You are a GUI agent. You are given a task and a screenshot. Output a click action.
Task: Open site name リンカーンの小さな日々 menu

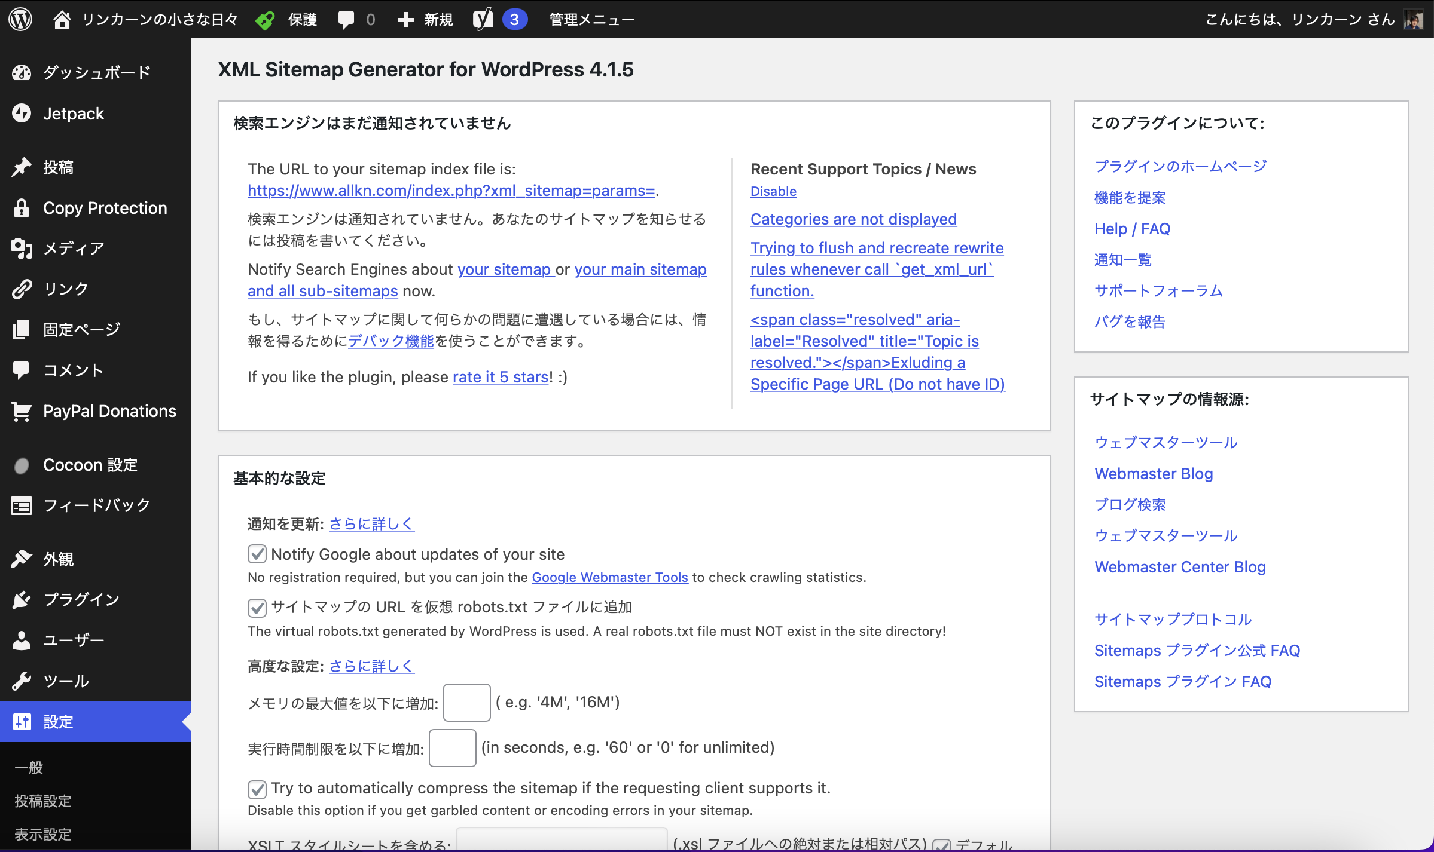tap(160, 20)
